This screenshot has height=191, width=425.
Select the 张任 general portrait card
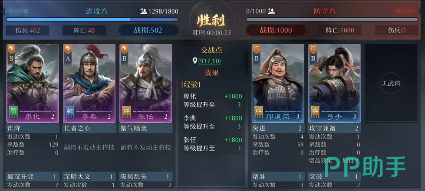tap(145, 83)
